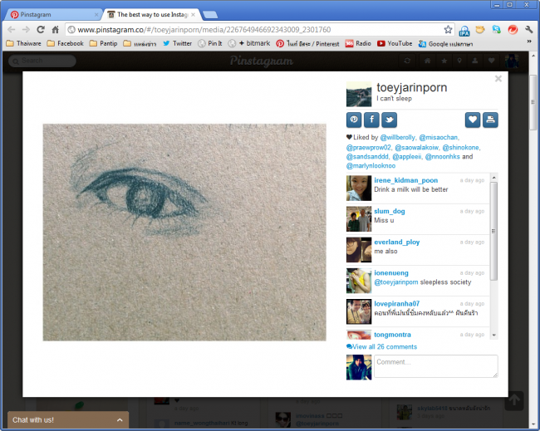540x431 pixels.
Task: Click Pinstagram refresh icon in header
Action: coord(407,61)
